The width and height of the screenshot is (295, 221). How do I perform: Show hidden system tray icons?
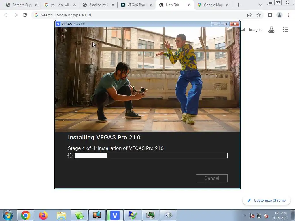(x=245, y=216)
